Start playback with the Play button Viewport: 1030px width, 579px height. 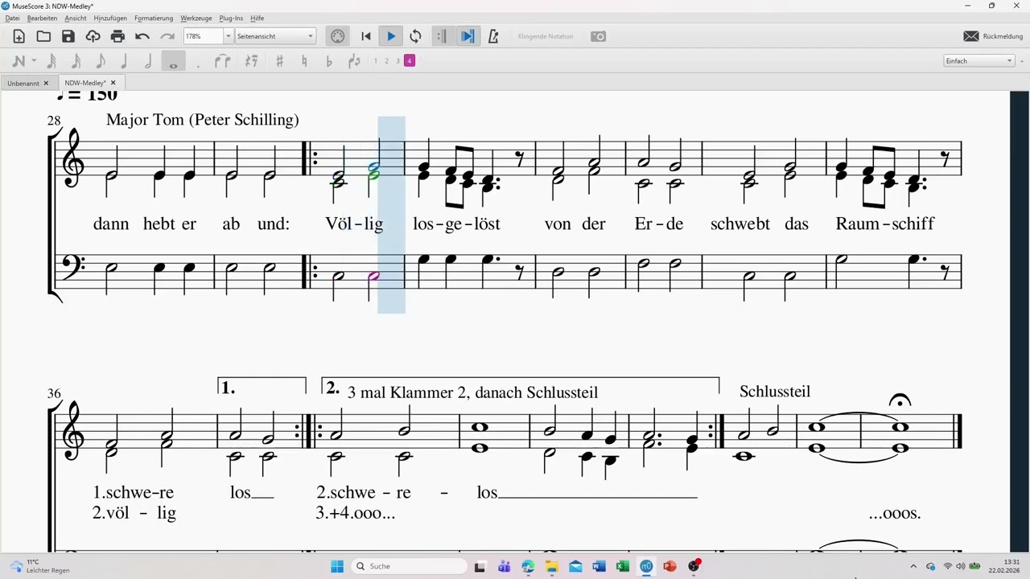(391, 36)
